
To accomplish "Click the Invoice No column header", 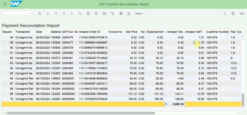I will (117, 32).
